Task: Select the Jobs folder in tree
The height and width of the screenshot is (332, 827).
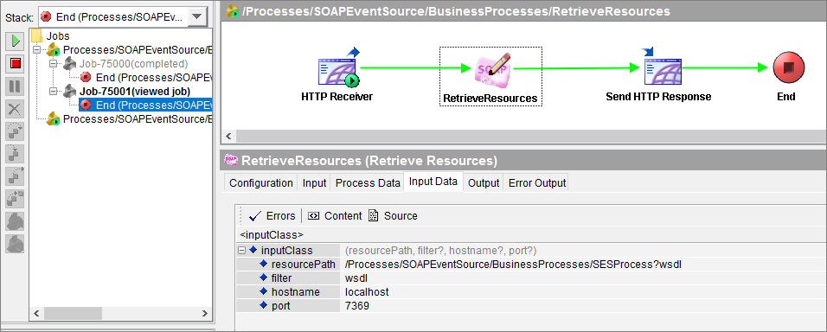Action: [51, 36]
